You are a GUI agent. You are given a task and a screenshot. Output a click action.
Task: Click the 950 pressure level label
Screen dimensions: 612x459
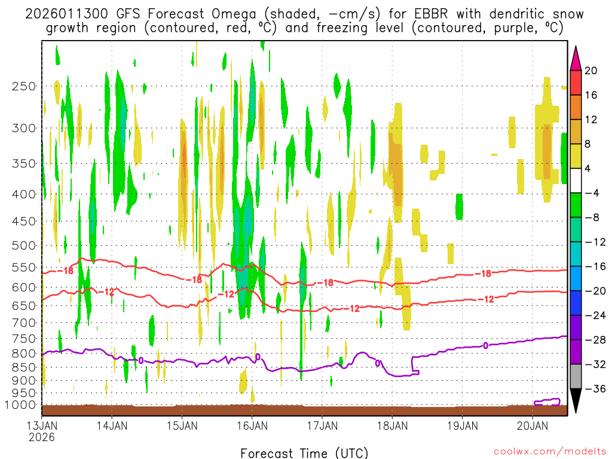23,393
